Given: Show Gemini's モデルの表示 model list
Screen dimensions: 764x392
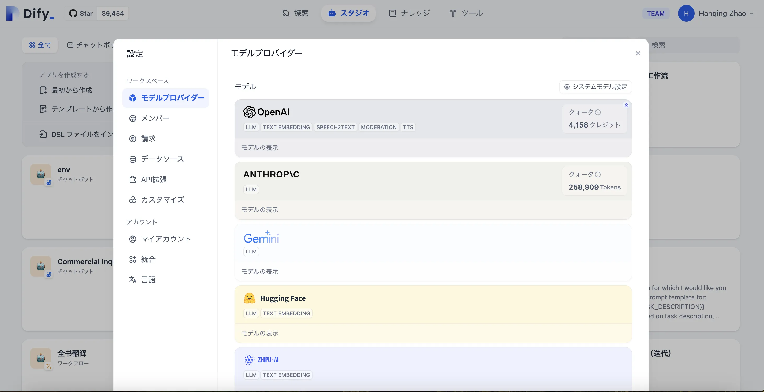Looking at the screenshot, I should click(259, 272).
